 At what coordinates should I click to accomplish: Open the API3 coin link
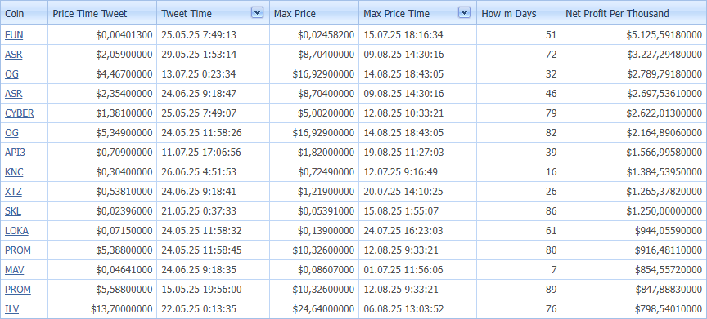[x=15, y=153]
